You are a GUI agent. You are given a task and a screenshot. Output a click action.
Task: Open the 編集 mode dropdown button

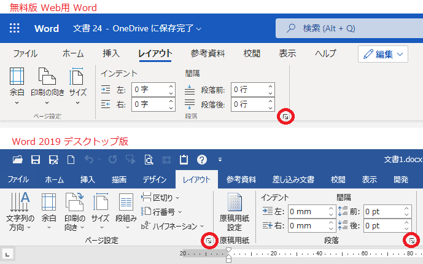tap(383, 54)
